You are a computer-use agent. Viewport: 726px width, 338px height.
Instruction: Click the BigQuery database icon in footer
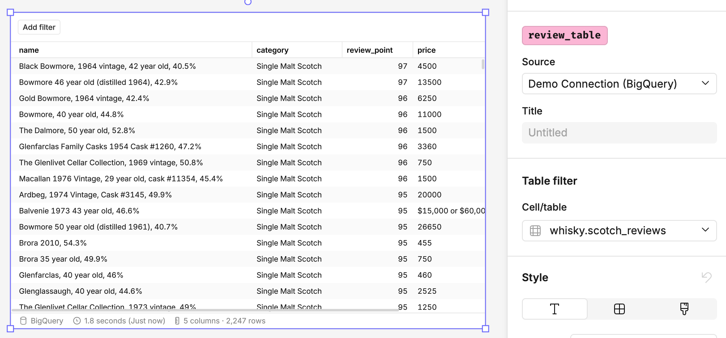pos(24,321)
